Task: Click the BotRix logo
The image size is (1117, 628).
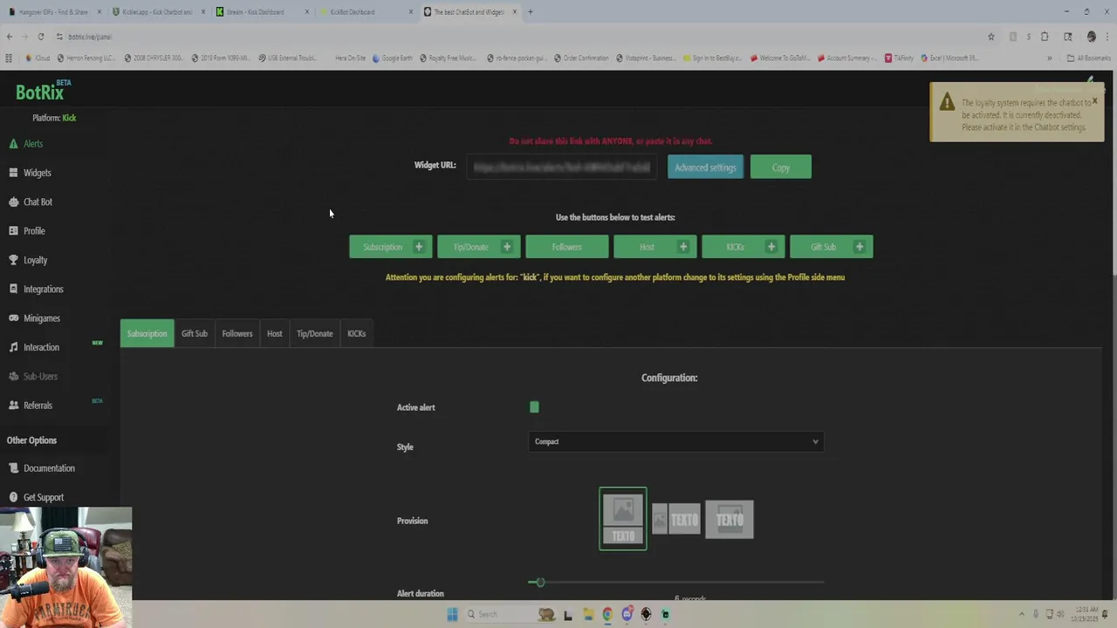Action: pyautogui.click(x=42, y=92)
